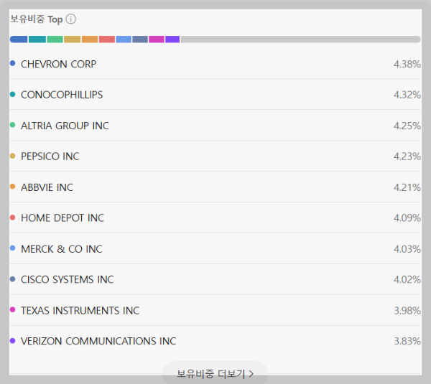Click the 보유비중 Top heading
This screenshot has width=431, height=384.
tap(37, 19)
